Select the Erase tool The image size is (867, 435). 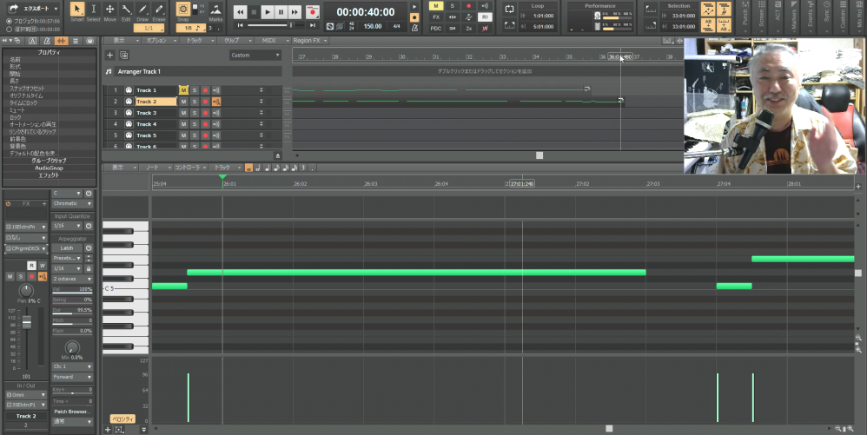159,11
